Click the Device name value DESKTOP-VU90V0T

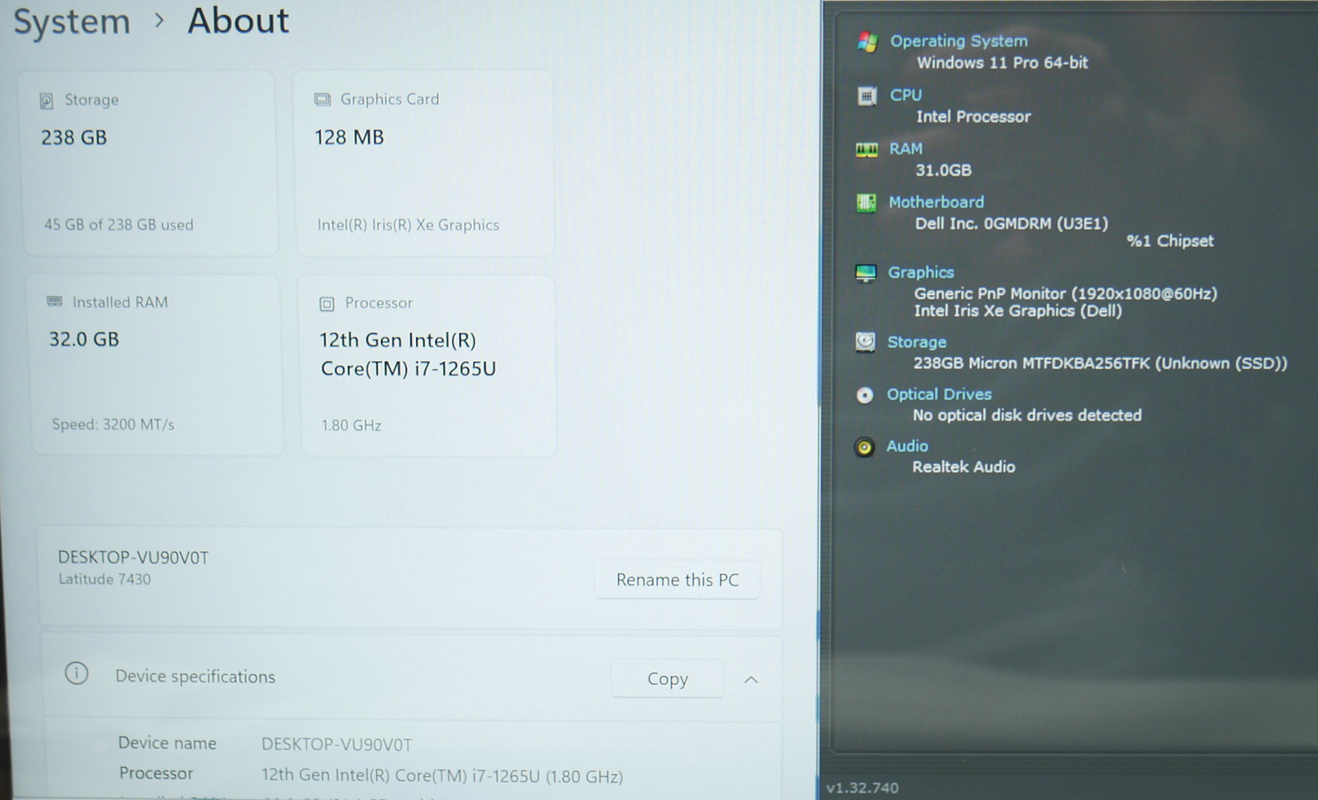337,745
